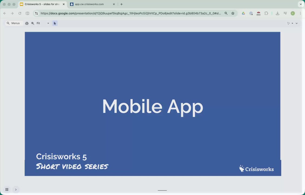Open the Menus search box
Viewport: 305px width, 195px height.
point(14,23)
